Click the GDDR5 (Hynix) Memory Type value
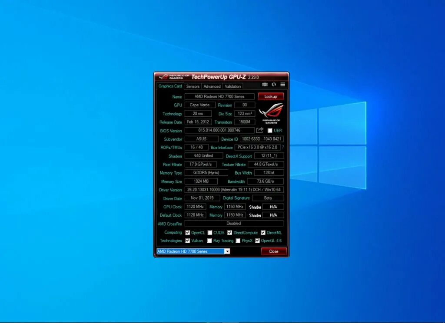 coord(206,172)
